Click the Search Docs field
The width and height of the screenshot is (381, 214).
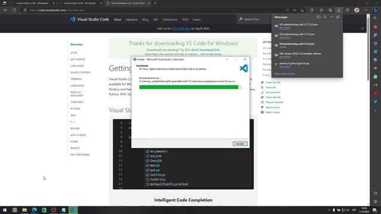(254, 19)
